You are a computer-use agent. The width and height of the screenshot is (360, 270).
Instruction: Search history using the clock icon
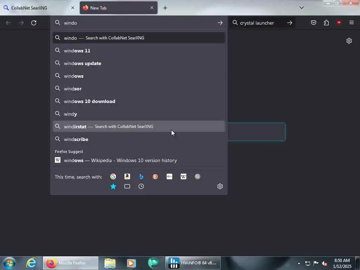[141, 186]
